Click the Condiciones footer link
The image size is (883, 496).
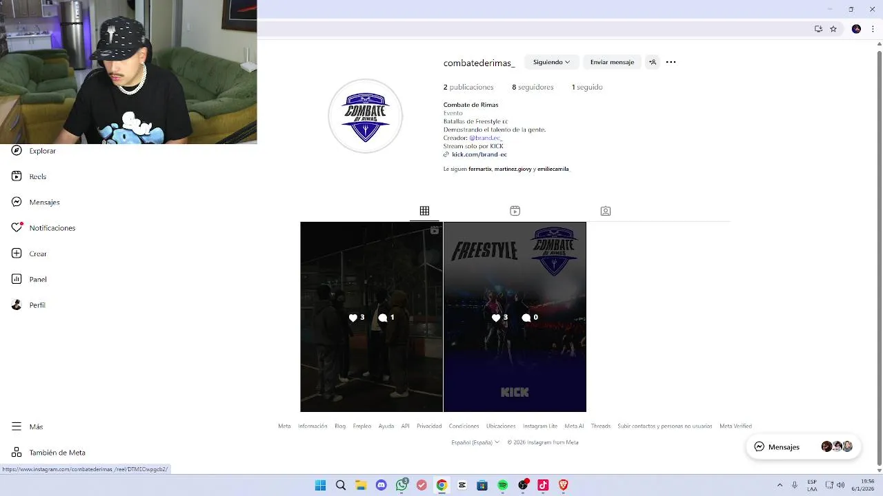point(464,426)
